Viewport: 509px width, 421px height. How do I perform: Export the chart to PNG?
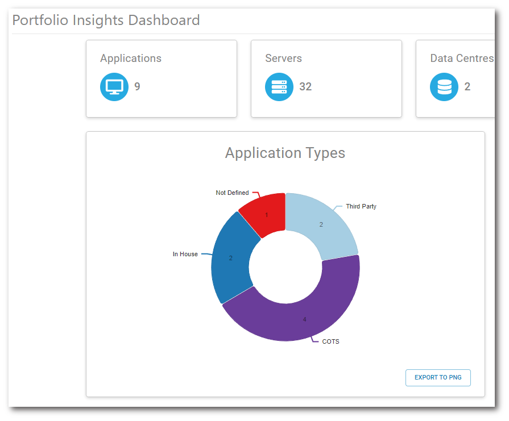tap(438, 377)
